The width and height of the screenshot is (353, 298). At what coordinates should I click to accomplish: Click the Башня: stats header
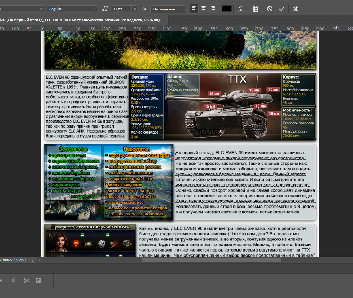tap(175, 76)
